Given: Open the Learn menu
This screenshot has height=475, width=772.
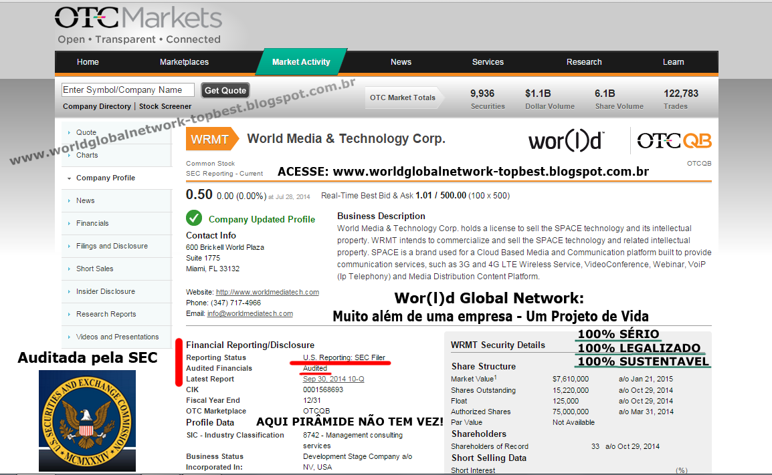Looking at the screenshot, I should (x=673, y=62).
